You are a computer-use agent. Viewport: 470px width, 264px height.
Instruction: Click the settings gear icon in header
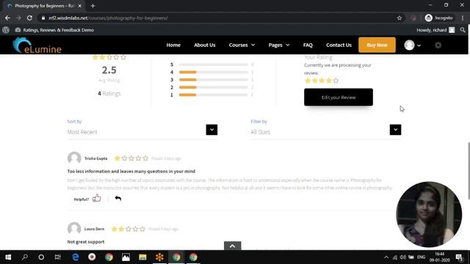(x=438, y=45)
